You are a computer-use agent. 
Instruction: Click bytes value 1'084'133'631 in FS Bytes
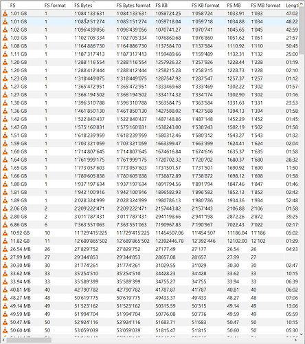coord(89,14)
